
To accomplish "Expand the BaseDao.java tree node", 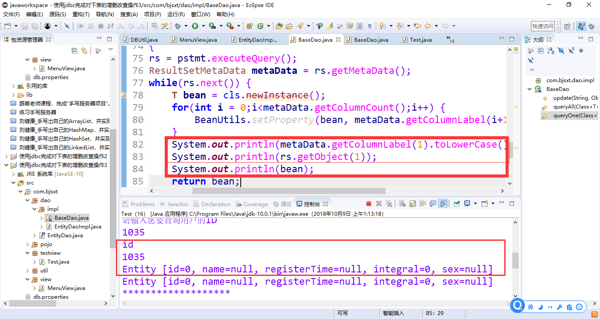I will (x=42, y=218).
